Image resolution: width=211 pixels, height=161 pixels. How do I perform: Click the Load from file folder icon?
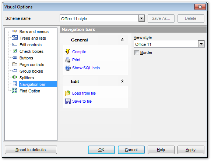tap(68, 93)
